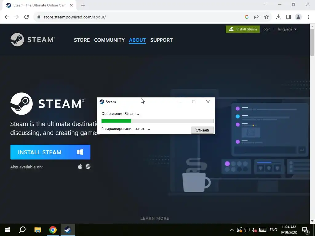This screenshot has width=315, height=236.
Task: Click the Steam icon in updater title bar
Action: click(102, 102)
